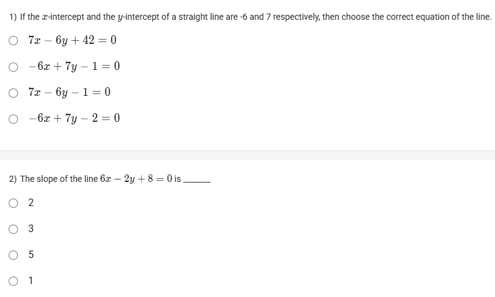Click the answer label 5 in question 2

[31, 255]
